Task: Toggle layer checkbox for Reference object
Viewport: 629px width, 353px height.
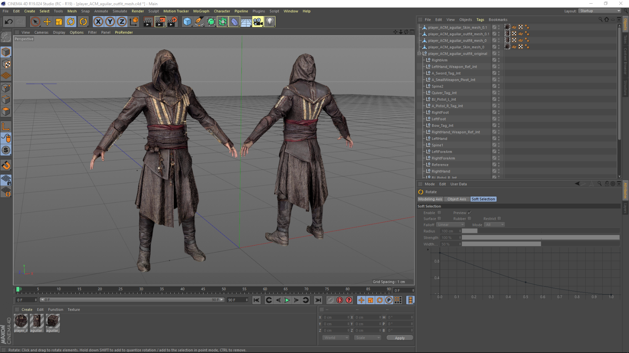Action: (x=494, y=165)
